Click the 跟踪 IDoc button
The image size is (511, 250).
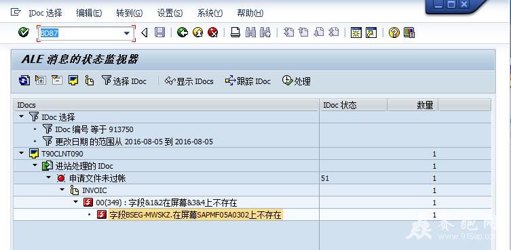pos(248,81)
